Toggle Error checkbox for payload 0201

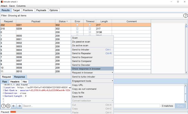(77, 25)
